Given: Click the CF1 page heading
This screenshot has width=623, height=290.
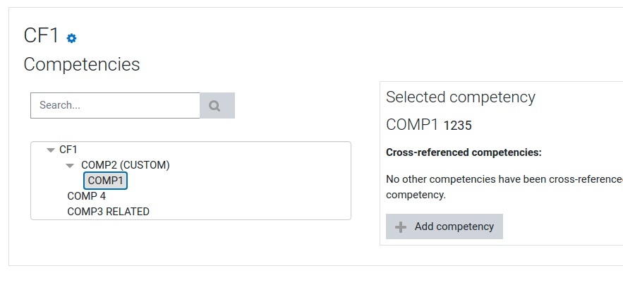Looking at the screenshot, I should (x=42, y=35).
